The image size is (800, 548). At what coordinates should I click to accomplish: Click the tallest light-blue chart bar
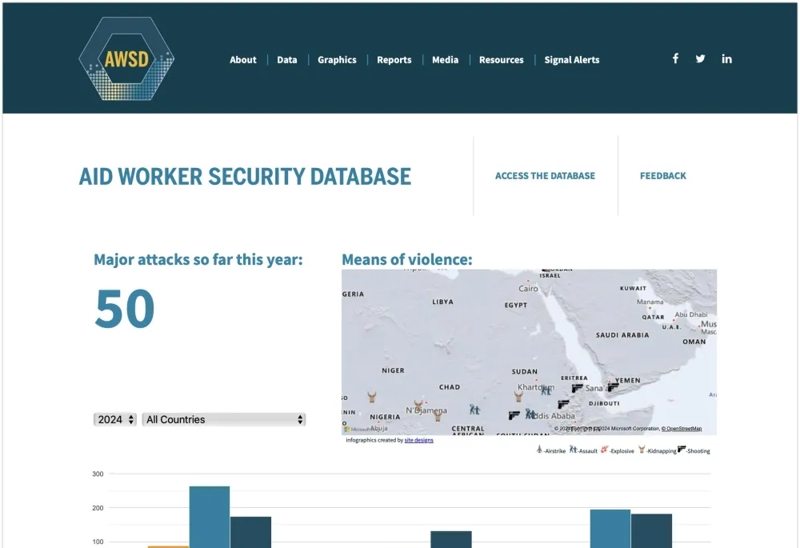pos(210,516)
